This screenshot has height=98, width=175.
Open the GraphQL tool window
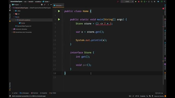pos(43,93)
